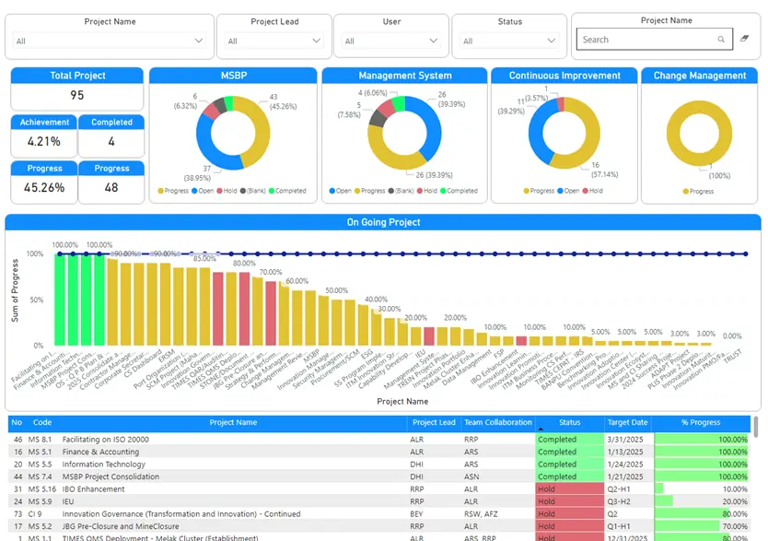
Task: Sort table by Team Collaboration column
Action: click(x=497, y=422)
